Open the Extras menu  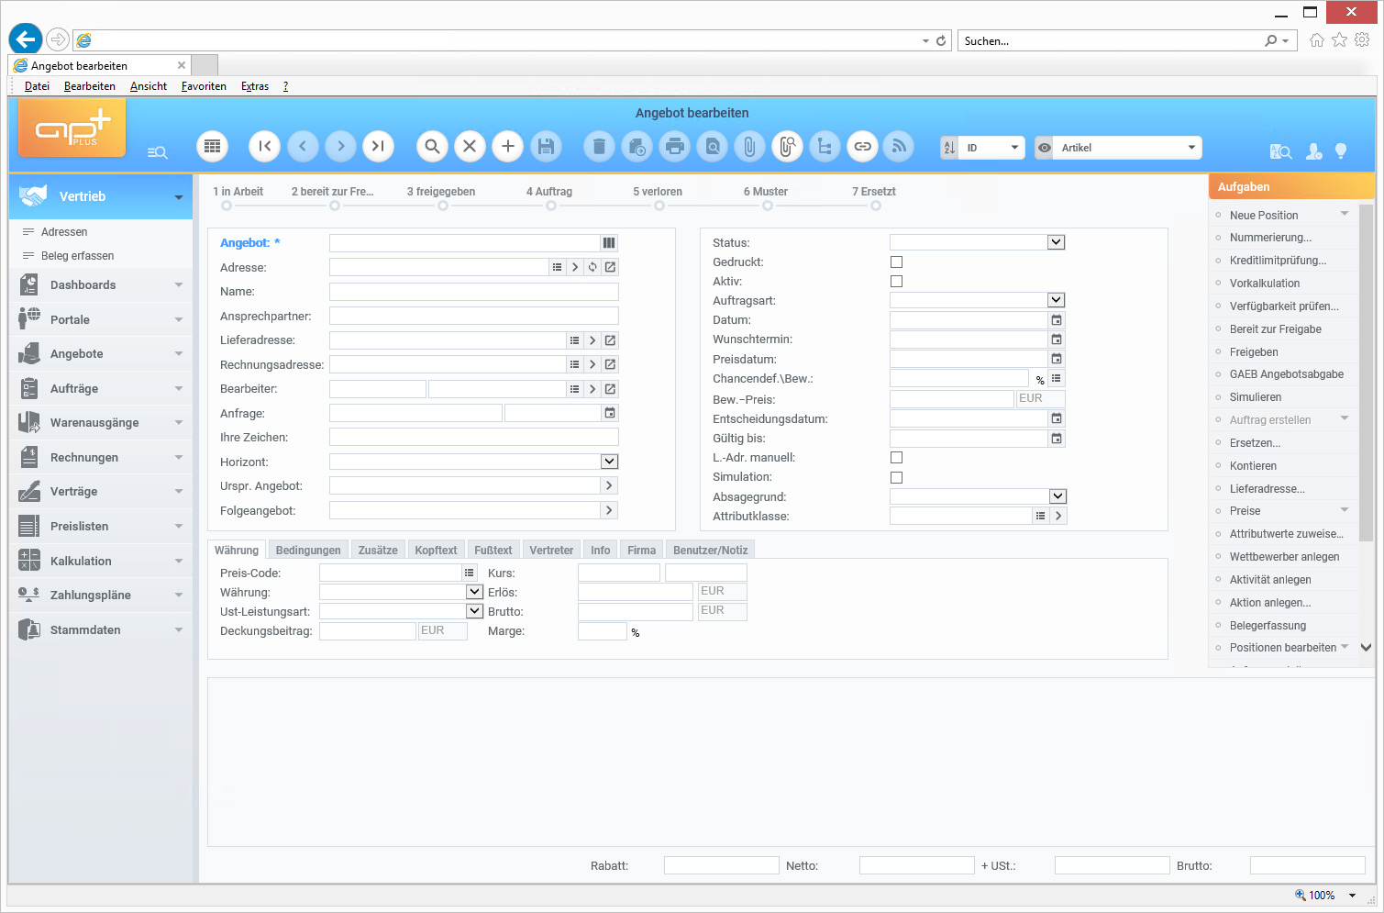click(x=255, y=86)
